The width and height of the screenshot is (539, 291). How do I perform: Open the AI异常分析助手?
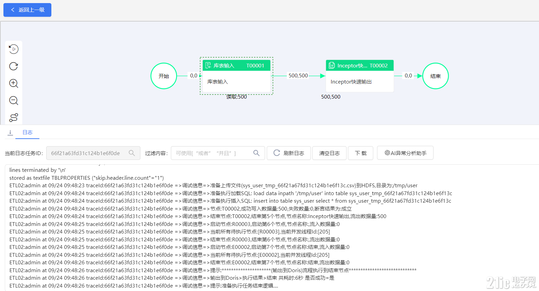point(405,153)
